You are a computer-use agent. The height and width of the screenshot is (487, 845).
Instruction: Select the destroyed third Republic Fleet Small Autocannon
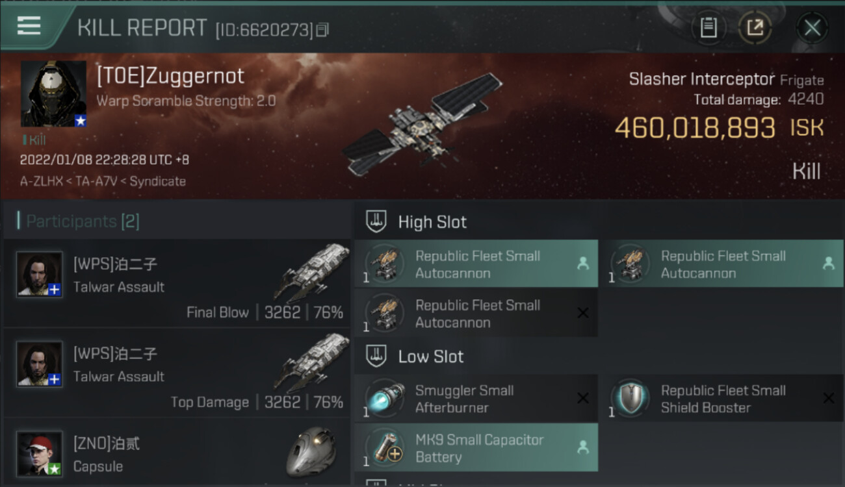coord(476,314)
